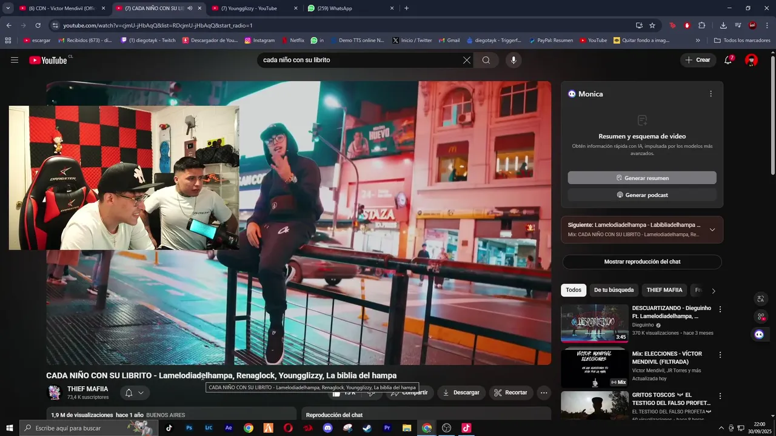Click Mostrar reproducción del chat

[642, 262]
